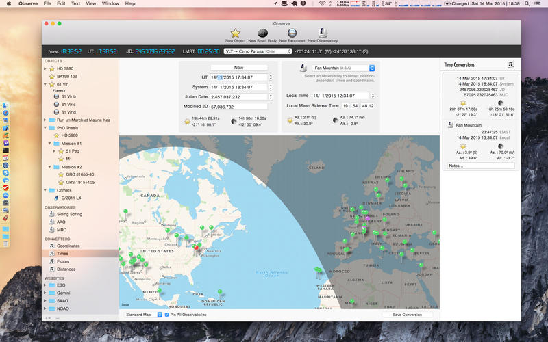
Task: Select the 61 Vir b planet icon
Action: pyautogui.click(x=56, y=96)
